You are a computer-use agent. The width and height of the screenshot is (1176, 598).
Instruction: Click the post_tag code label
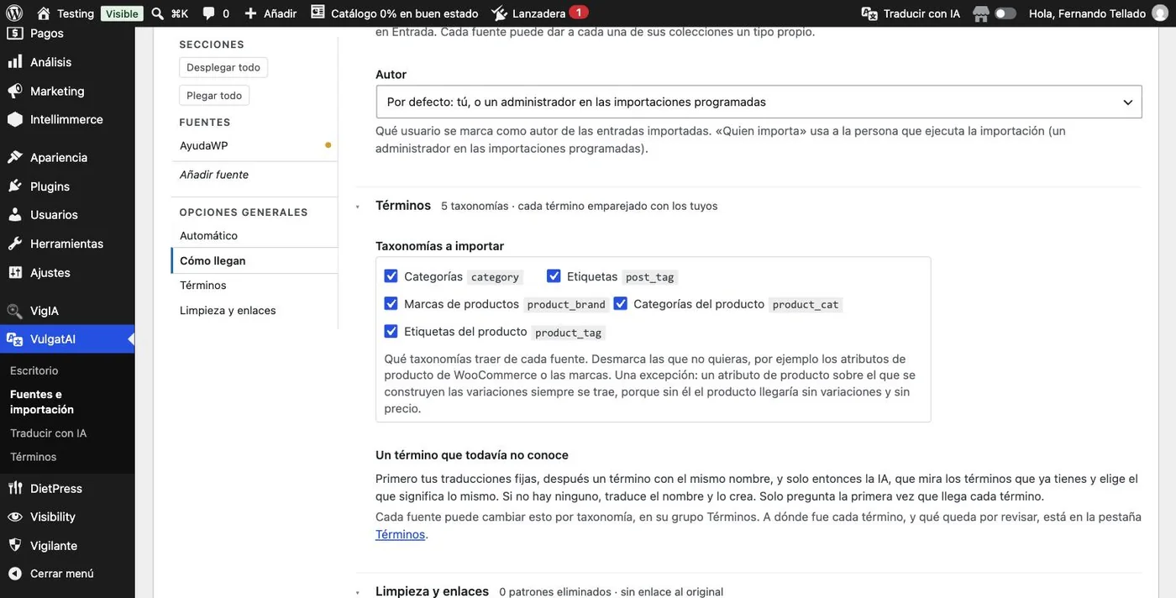click(650, 277)
